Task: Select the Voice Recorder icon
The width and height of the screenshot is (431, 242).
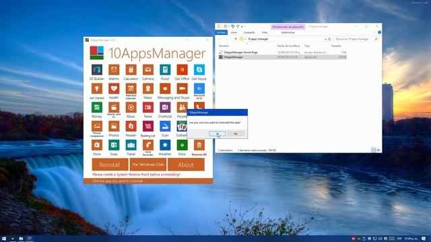Action: pos(148,145)
